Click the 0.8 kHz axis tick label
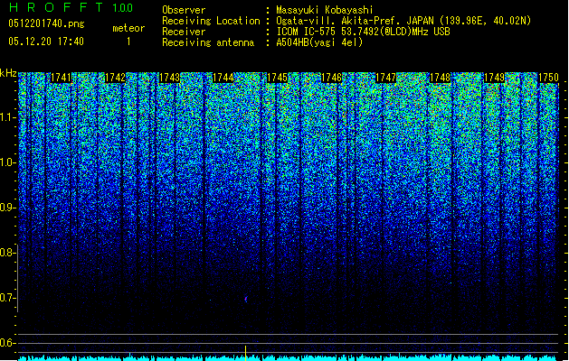Image resolution: width=569 pixels, height=361 pixels. 6,253
